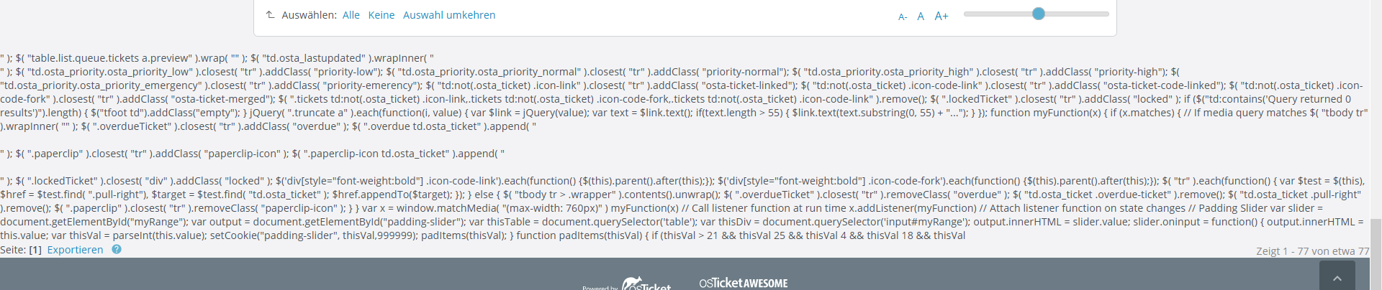Click the osTicket Awesome footer logo
Image resolution: width=1382 pixels, height=290 pixels.
coord(743,283)
